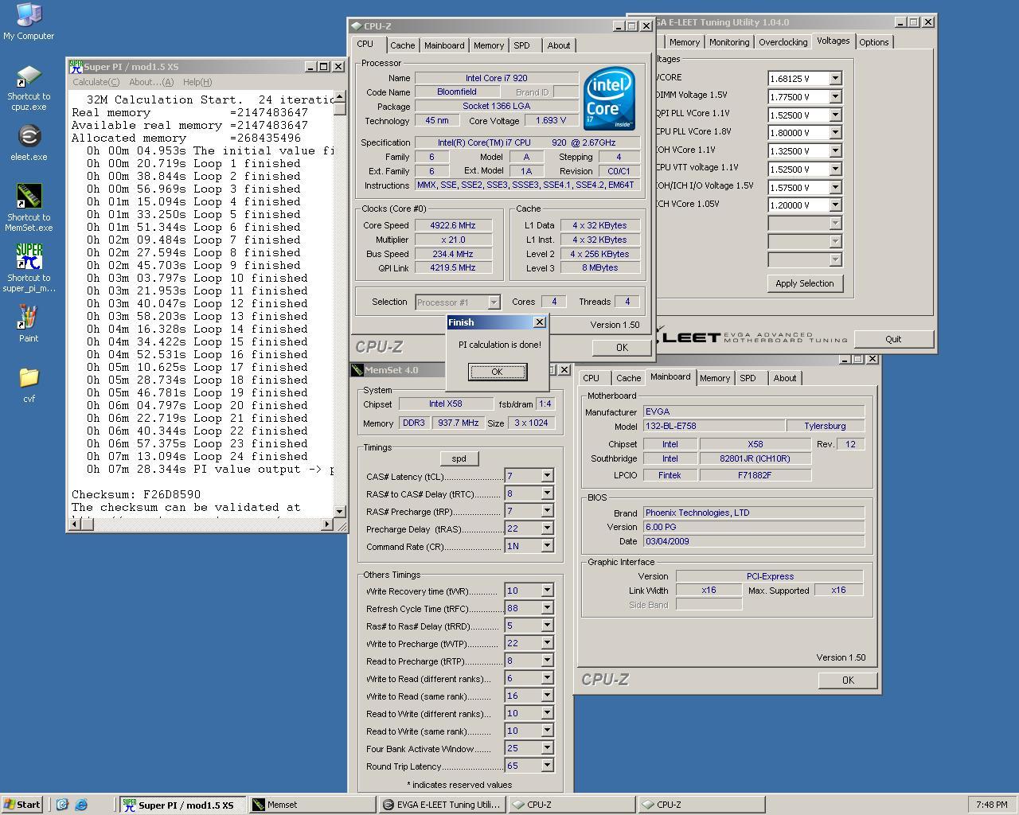The width and height of the screenshot is (1019, 815).
Task: Switch to Mainboard tab in top CPU-Z
Action: 444,45
